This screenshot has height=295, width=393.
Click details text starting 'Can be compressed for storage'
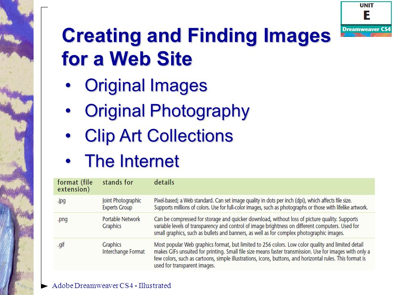(x=257, y=226)
